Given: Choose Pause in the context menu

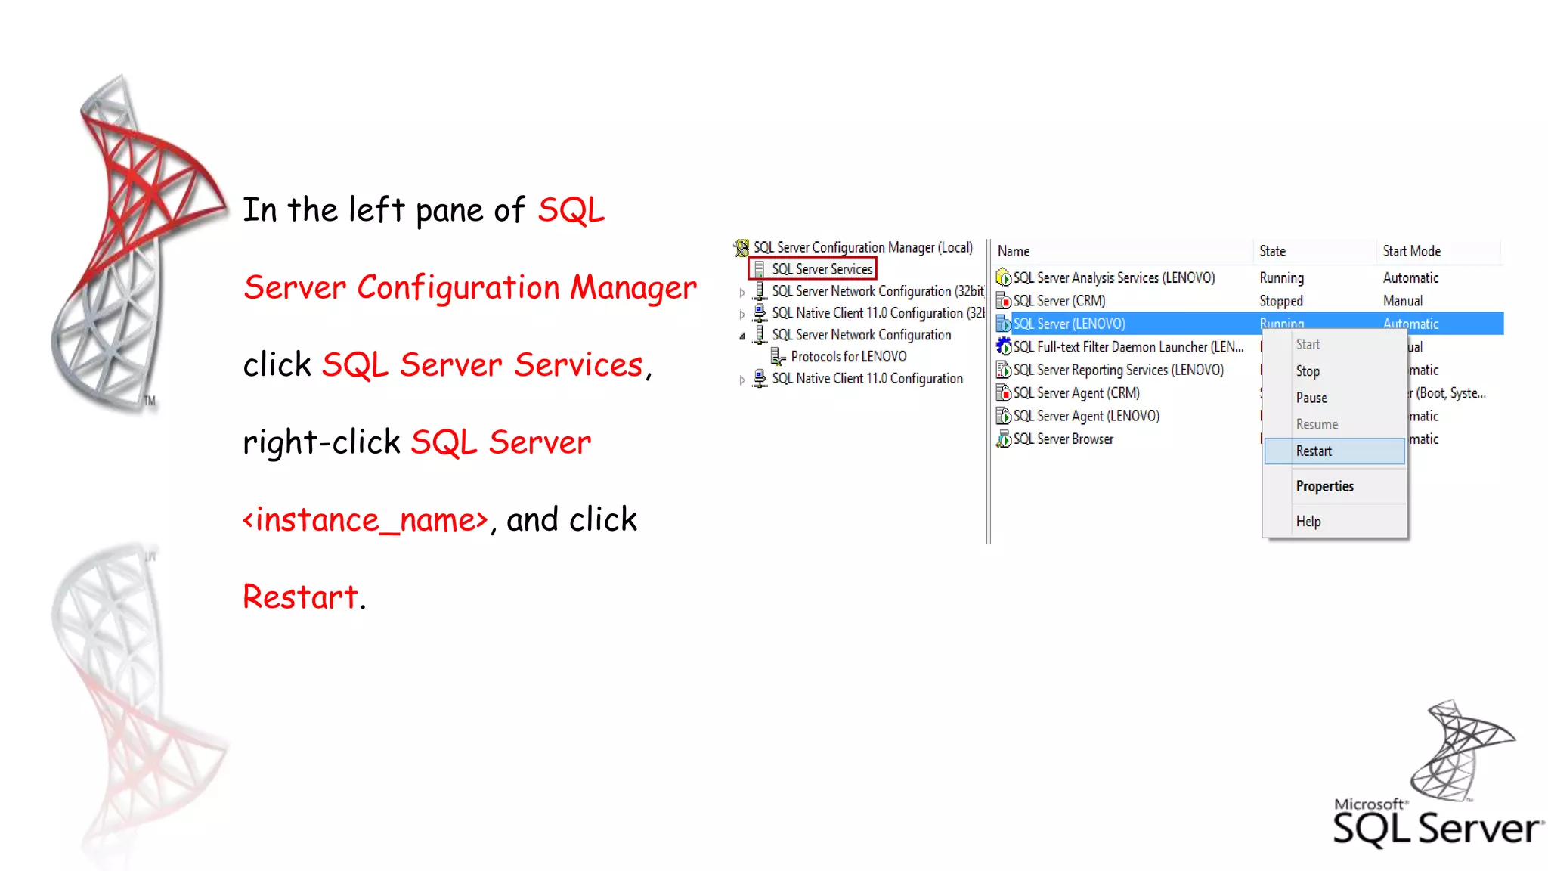Looking at the screenshot, I should point(1334,398).
